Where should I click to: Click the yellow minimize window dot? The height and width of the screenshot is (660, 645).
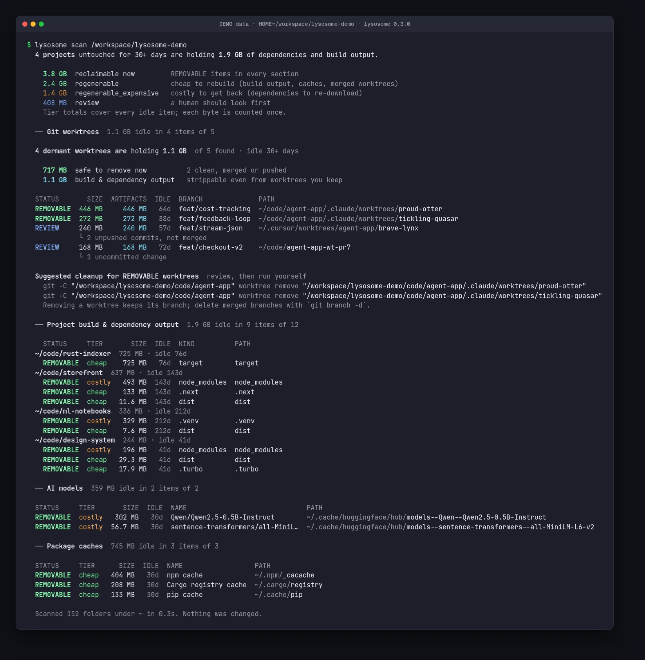[x=33, y=24]
